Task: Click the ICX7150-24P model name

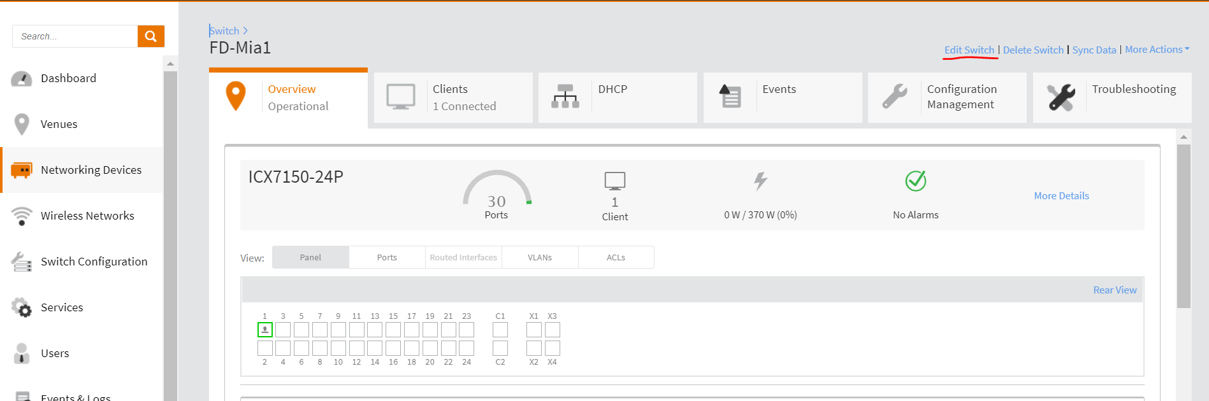Action: click(x=296, y=177)
